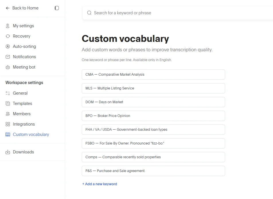Open the Integrations section
The height and width of the screenshot is (199, 273).
tap(24, 124)
